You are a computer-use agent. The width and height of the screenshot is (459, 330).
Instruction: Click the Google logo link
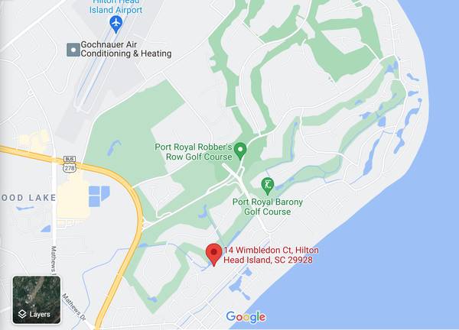pos(246,317)
